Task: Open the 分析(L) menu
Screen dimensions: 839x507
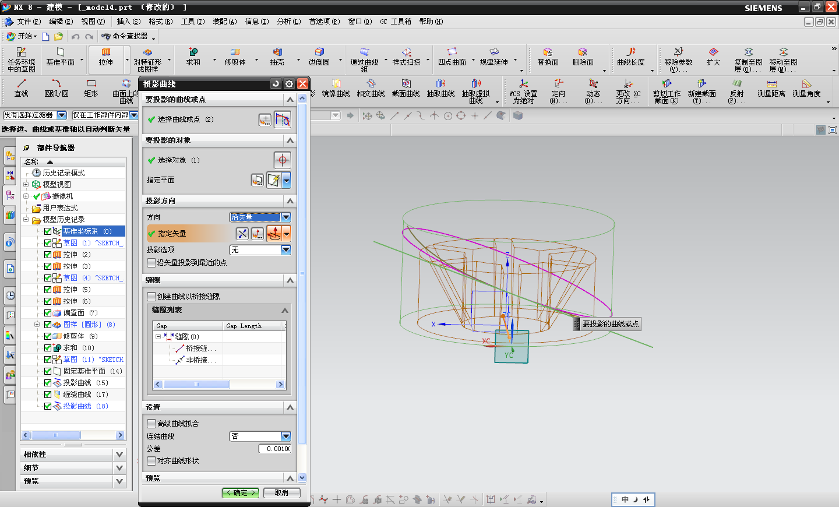Action: 288,22
